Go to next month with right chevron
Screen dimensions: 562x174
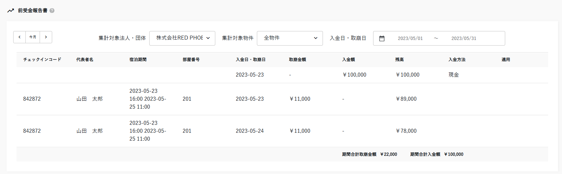[x=46, y=37]
